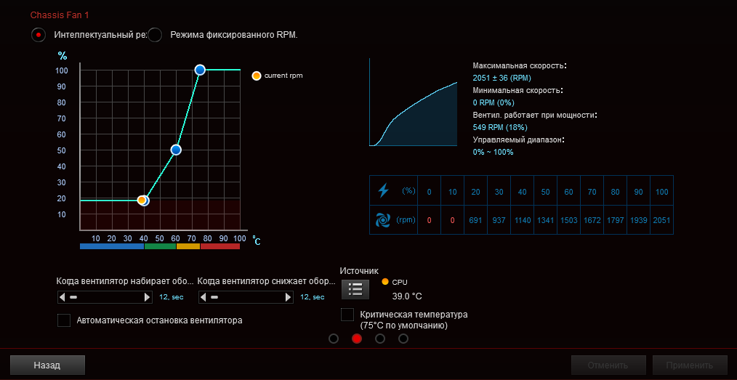Click the 1503 rpm table cell
This screenshot has width=737, height=380.
tap(568, 220)
